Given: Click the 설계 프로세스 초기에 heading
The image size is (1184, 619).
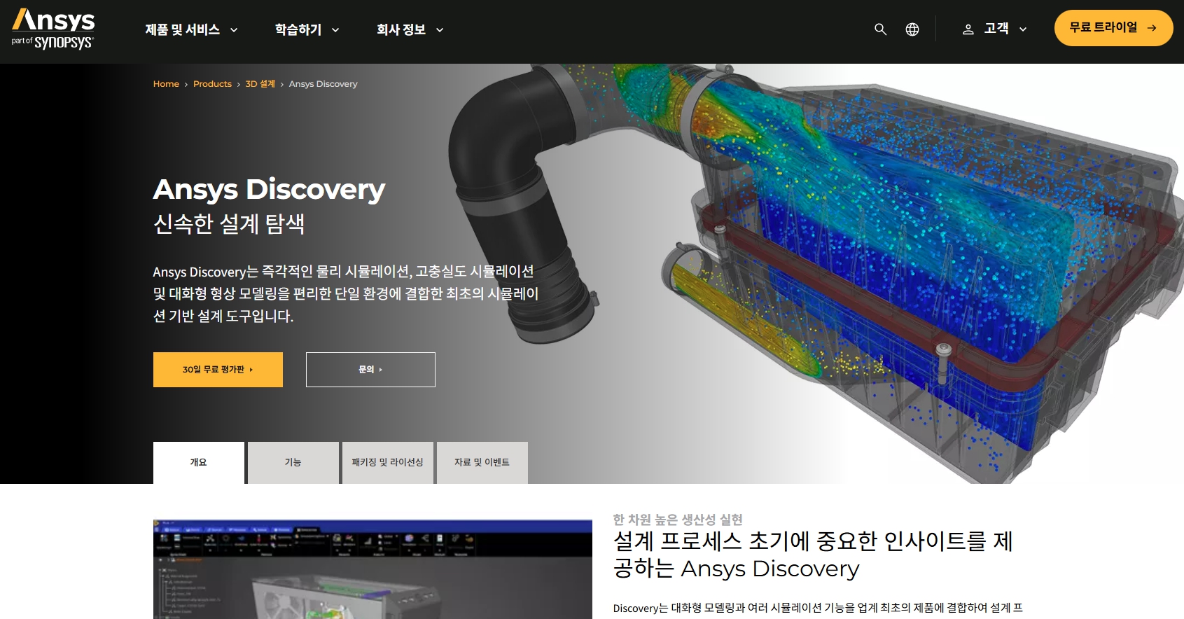Looking at the screenshot, I should click(813, 555).
